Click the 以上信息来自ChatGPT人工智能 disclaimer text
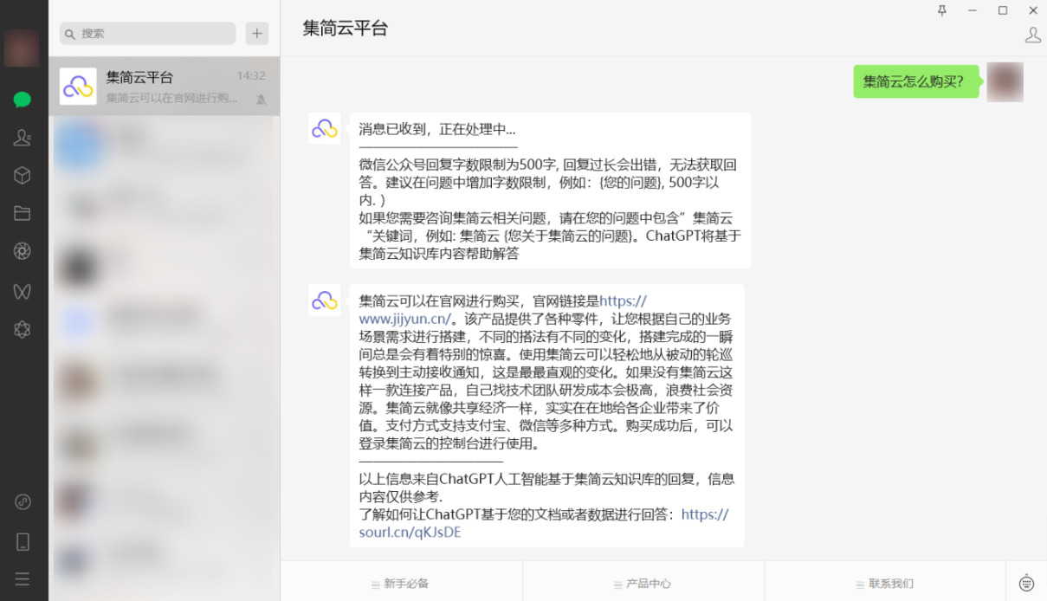Viewport: 1047px width, 601px height. 546,488
